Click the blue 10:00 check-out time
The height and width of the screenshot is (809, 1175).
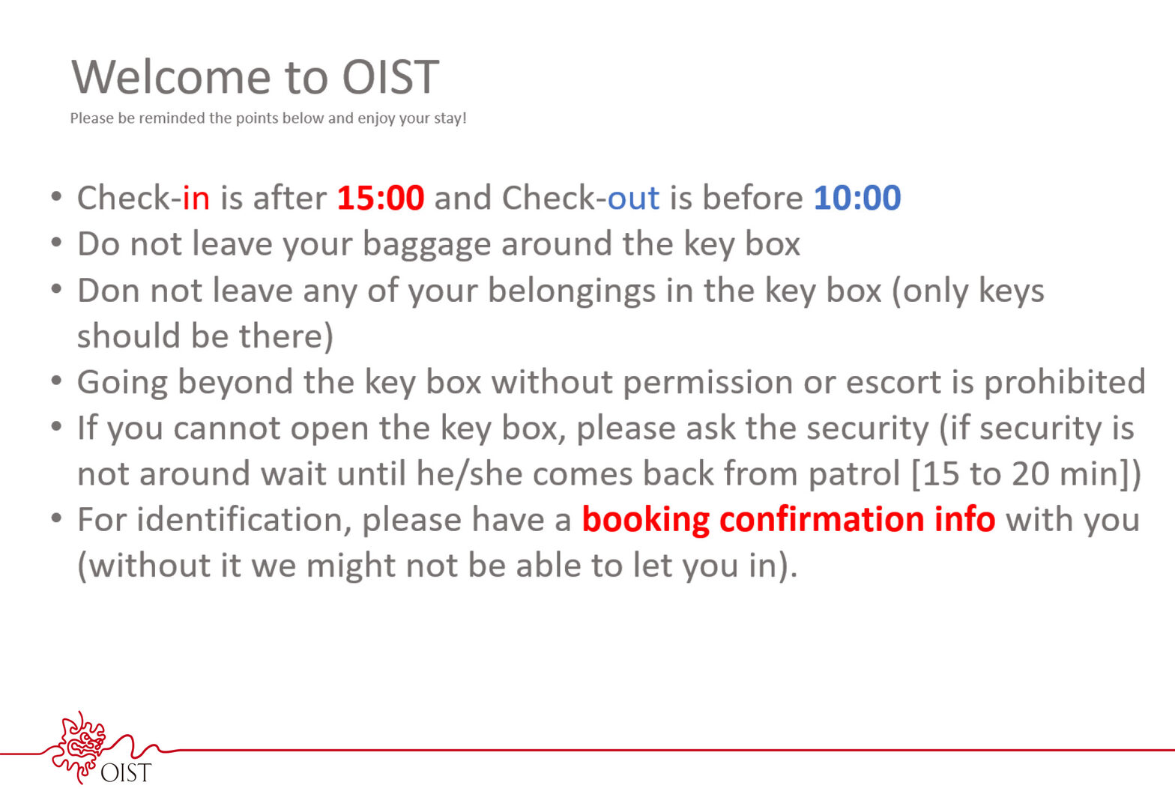857,198
